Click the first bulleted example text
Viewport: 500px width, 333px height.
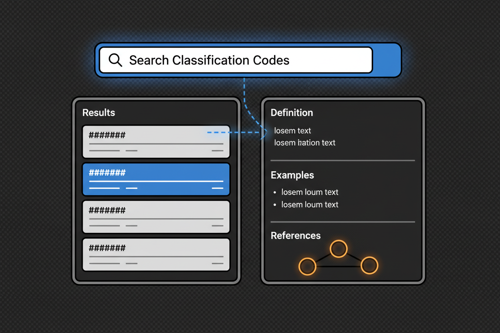(310, 192)
